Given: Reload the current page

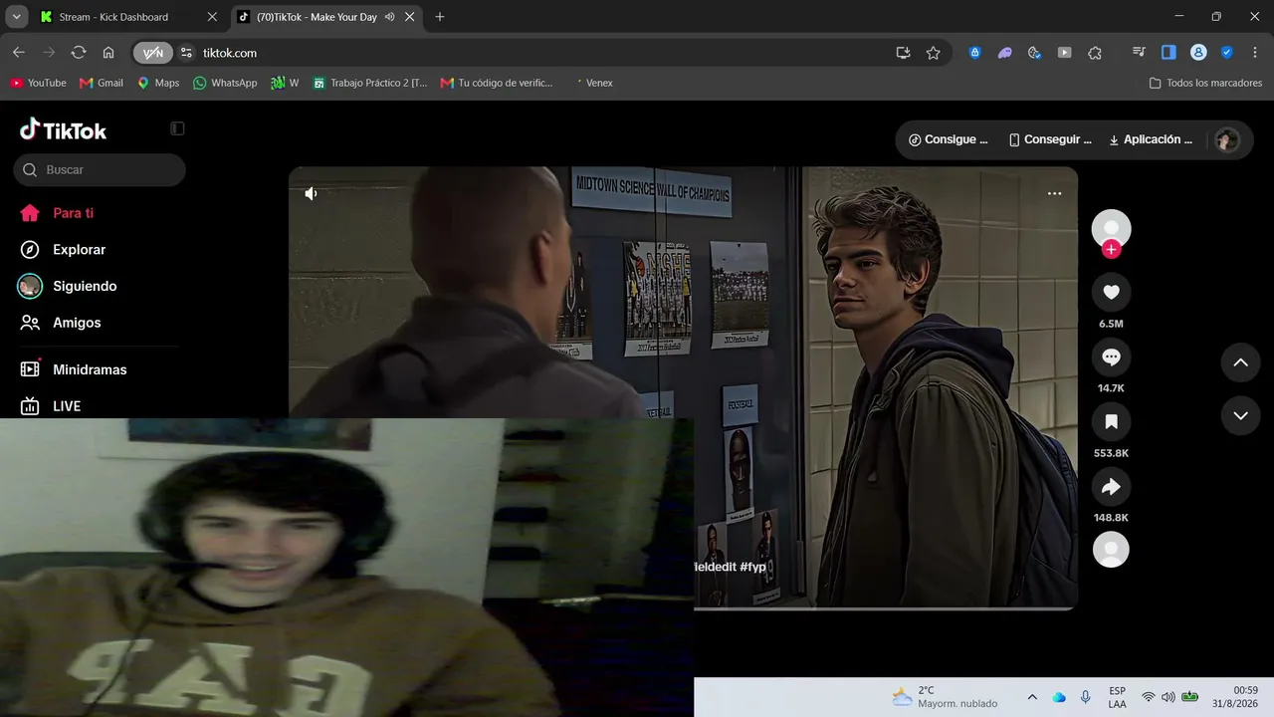Looking at the screenshot, I should pyautogui.click(x=79, y=53).
